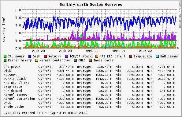Click the 0.0 y-axis value

coord(18,48)
